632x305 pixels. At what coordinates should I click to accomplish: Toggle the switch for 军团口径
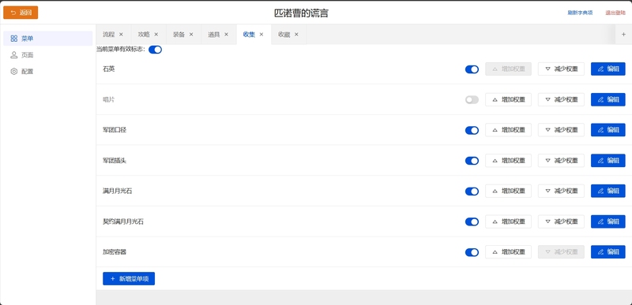[x=472, y=130]
